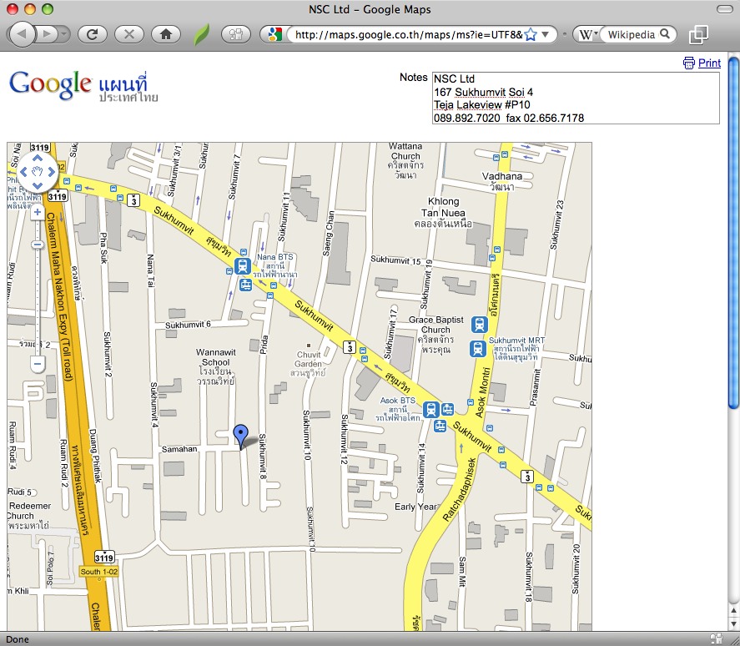This screenshot has width=740, height=646.
Task: Click the Wannawit School label
Action: pyautogui.click(x=216, y=368)
